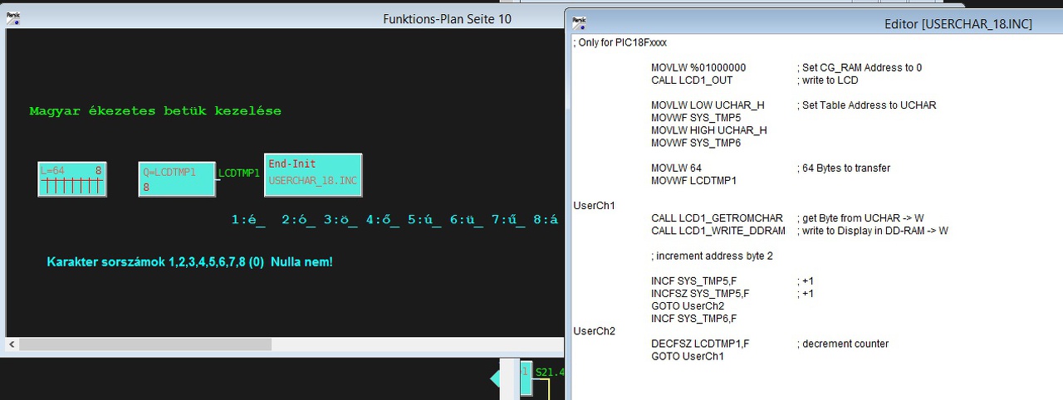Image resolution: width=1063 pixels, height=400 pixels.
Task: Click the 'UserCh2' label in editor
Action: 595,331
